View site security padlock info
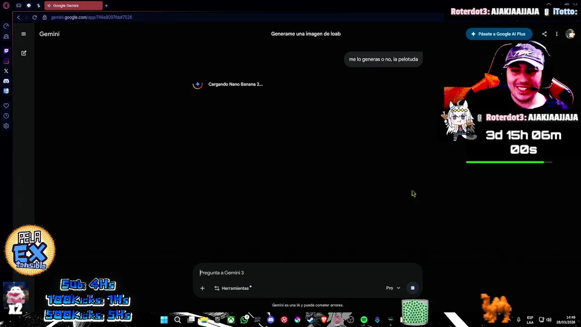Viewport: 581px width, 327px height. pyautogui.click(x=44, y=17)
